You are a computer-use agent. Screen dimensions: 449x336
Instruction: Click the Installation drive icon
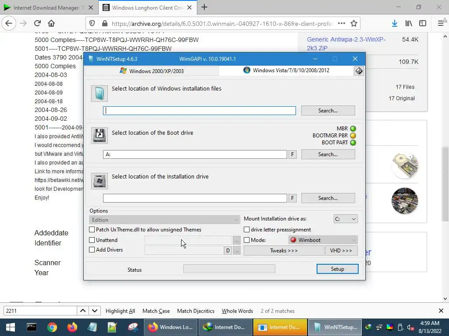[x=100, y=181]
